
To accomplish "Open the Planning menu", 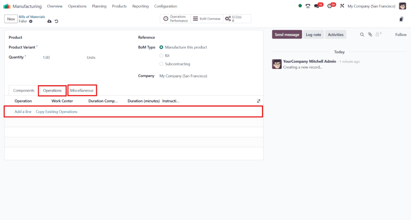I will tap(99, 6).
